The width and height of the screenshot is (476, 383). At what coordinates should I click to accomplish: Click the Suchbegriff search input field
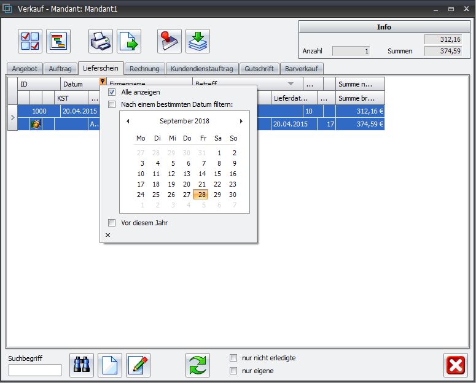click(x=35, y=370)
